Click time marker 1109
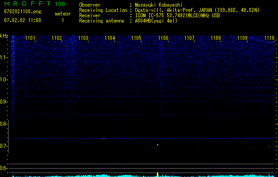 click(x=242, y=38)
